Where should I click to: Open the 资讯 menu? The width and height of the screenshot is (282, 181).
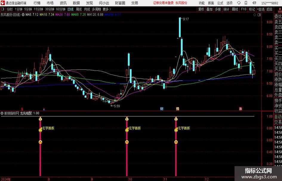[63, 3]
